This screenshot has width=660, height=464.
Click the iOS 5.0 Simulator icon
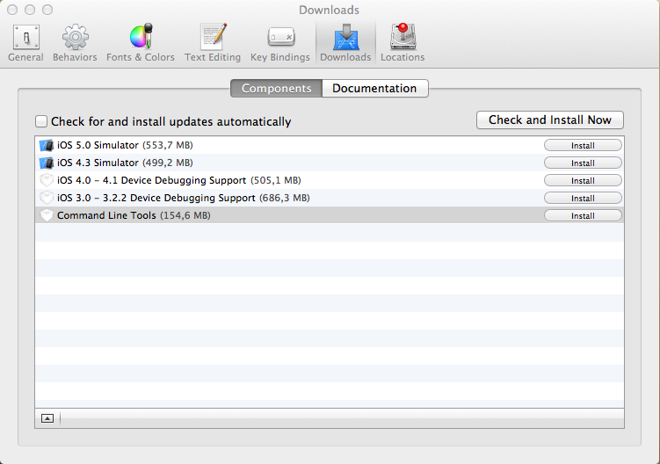tap(47, 145)
